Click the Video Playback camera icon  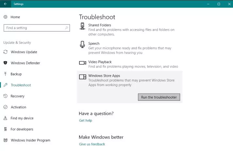(x=83, y=63)
